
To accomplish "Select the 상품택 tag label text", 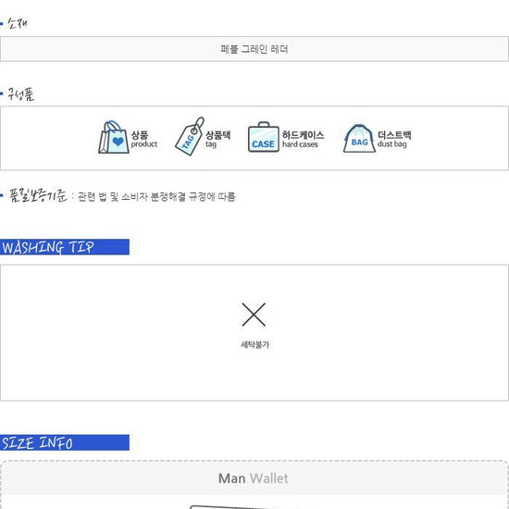I will (x=217, y=139).
